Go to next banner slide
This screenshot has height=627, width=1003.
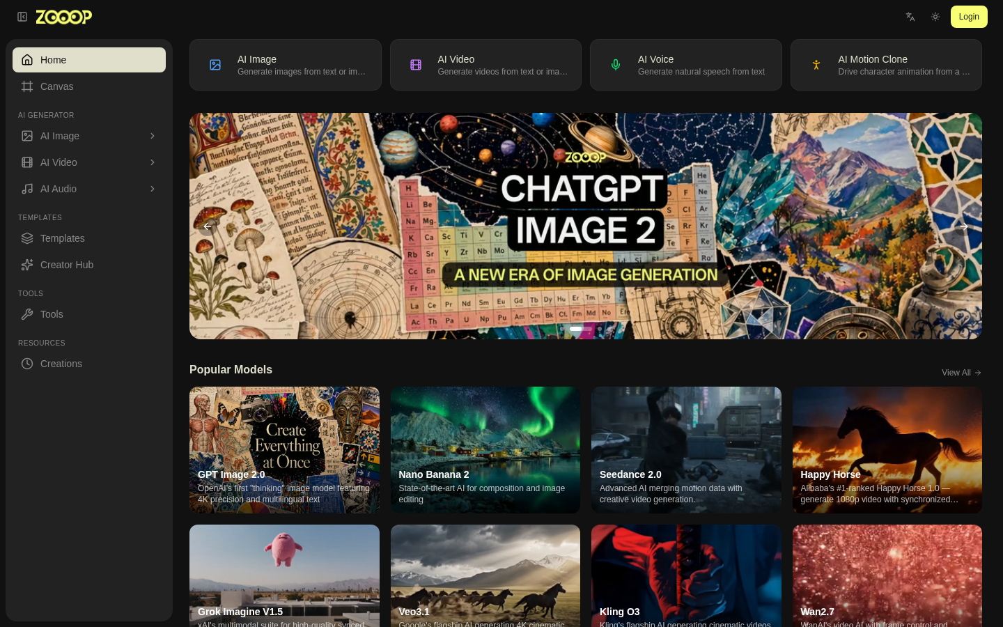964,226
